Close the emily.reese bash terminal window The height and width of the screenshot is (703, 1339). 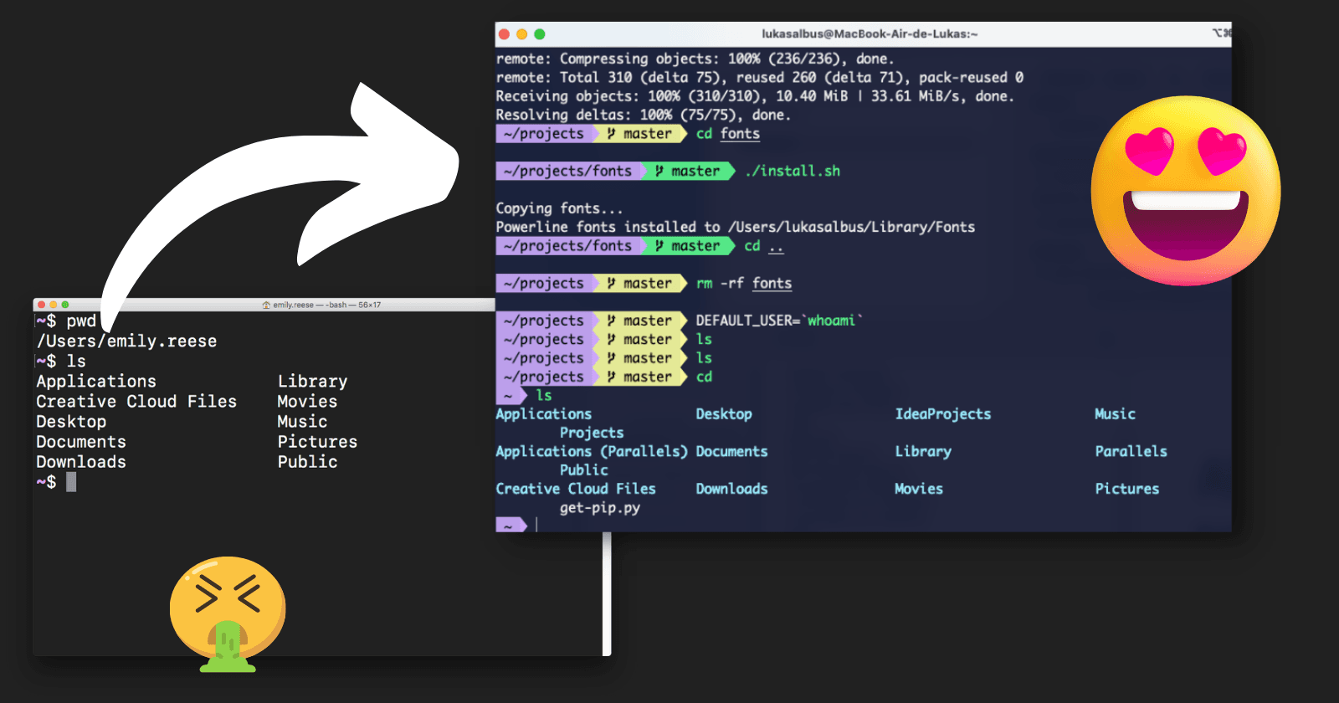(x=41, y=305)
